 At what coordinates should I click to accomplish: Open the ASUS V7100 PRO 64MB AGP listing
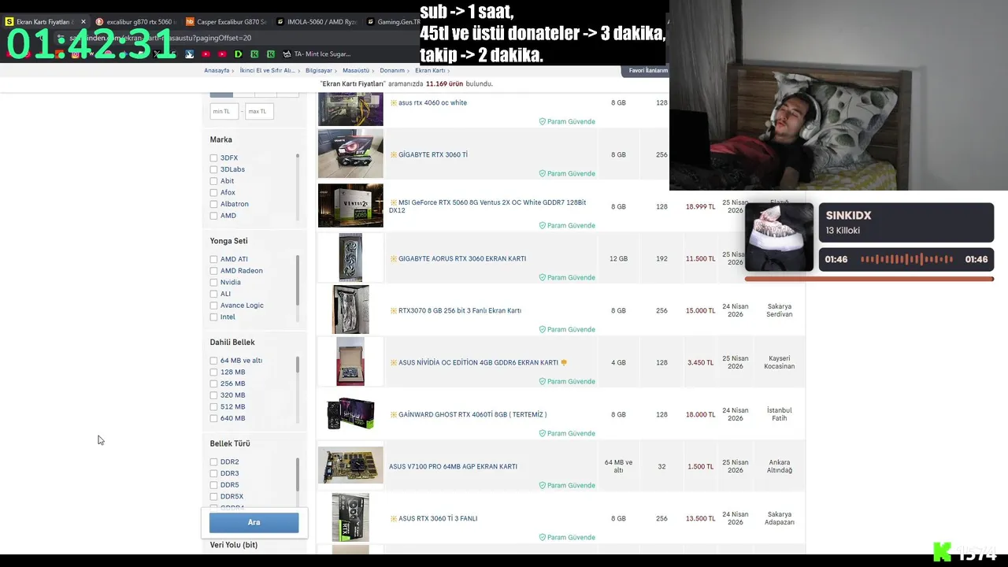[453, 466]
